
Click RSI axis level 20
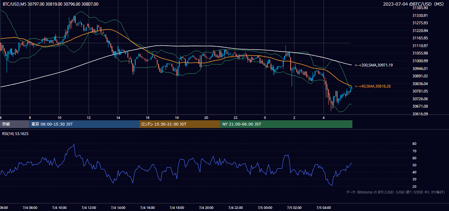(414, 186)
